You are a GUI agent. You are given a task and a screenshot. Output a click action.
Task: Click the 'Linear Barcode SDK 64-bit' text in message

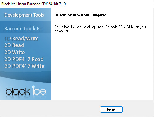115,27
